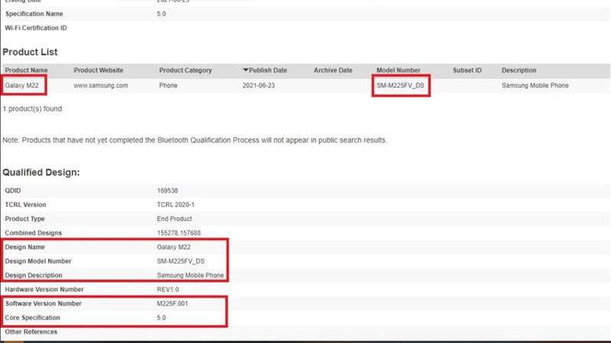The height and width of the screenshot is (343, 611).
Task: Sort by Product Name column header
Action: [x=26, y=70]
